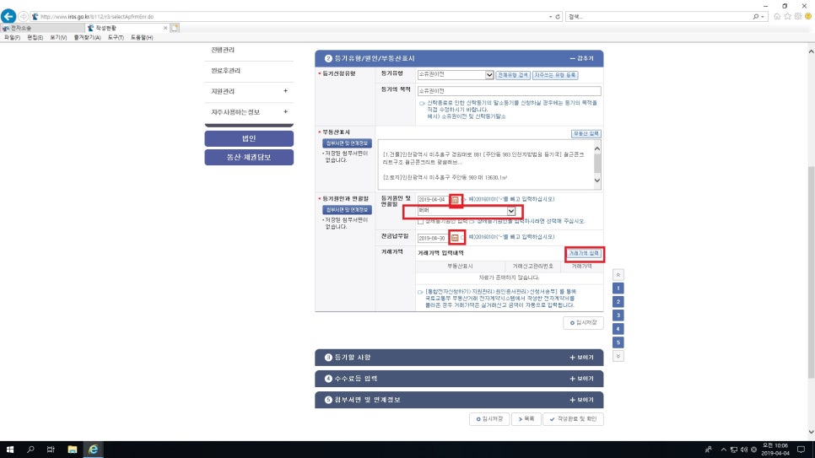Open Task View on the taskbar
Image resolution: width=815 pixels, height=458 pixels.
(x=51, y=450)
